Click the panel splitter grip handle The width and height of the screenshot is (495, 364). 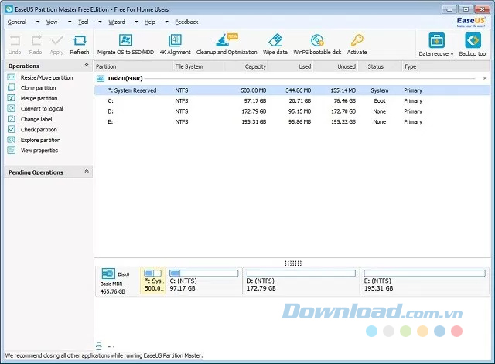(293, 263)
